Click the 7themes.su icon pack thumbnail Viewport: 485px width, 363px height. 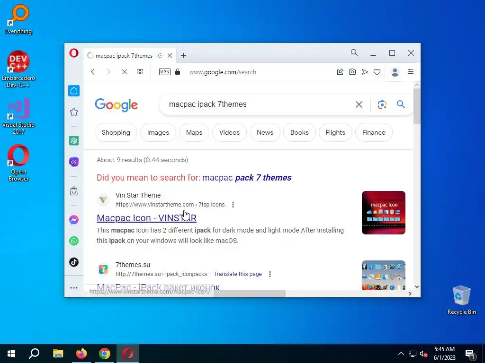384,276
